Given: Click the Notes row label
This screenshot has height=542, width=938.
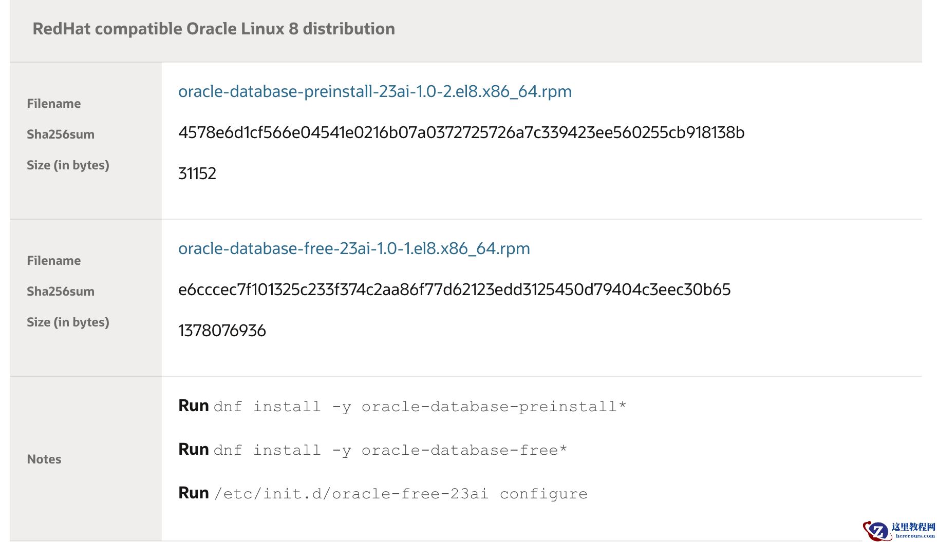Looking at the screenshot, I should (x=44, y=459).
